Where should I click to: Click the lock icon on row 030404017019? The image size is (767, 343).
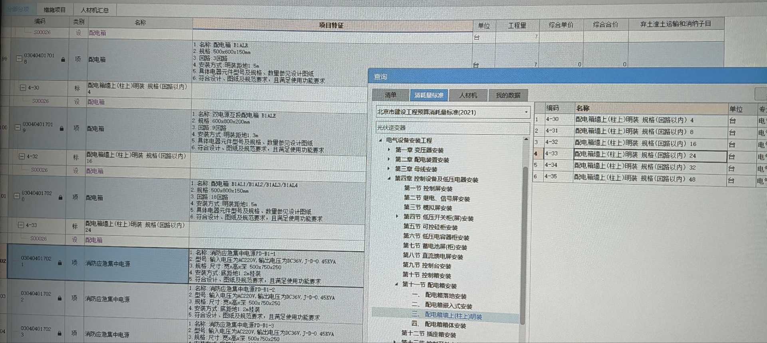click(62, 128)
